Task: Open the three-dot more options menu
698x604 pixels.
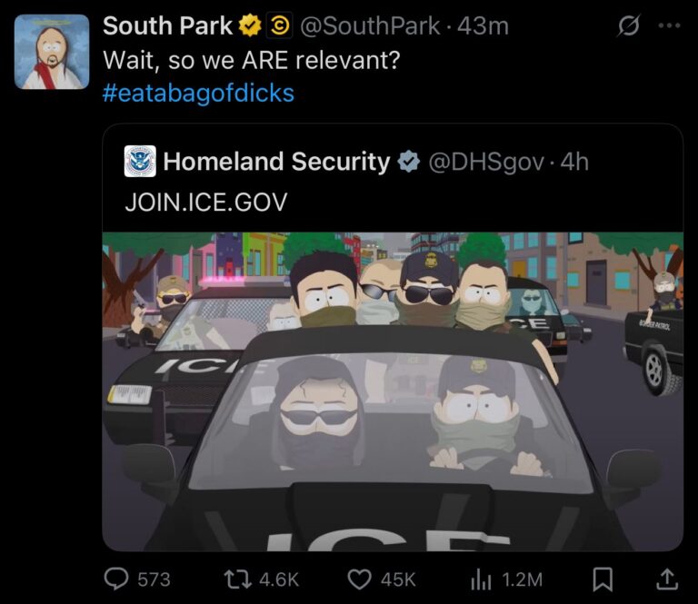Action: coord(669,26)
